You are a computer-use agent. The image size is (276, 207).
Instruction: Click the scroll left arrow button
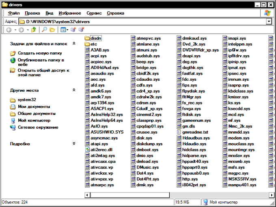pyautogui.click(x=88, y=195)
